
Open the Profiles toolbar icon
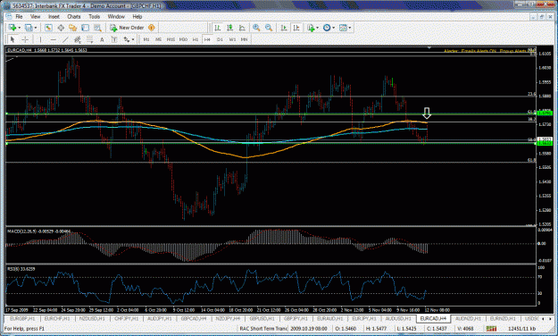coord(29,28)
